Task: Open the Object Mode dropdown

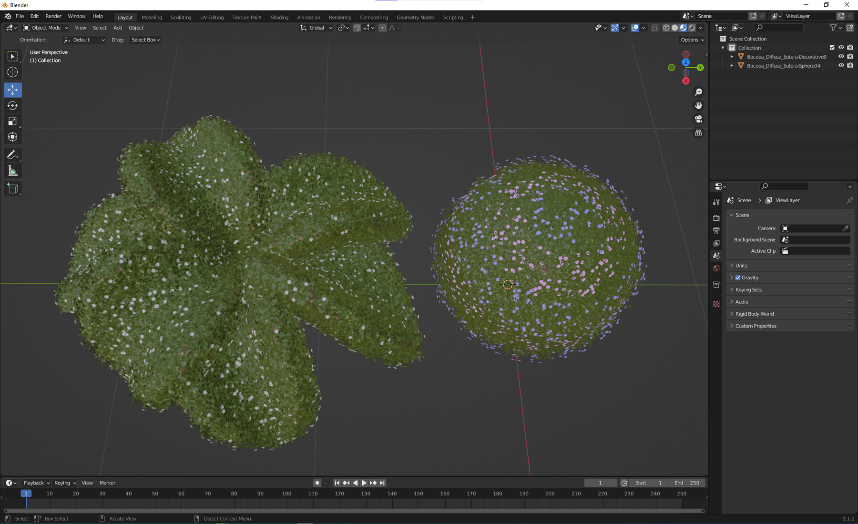Action: 45,28
